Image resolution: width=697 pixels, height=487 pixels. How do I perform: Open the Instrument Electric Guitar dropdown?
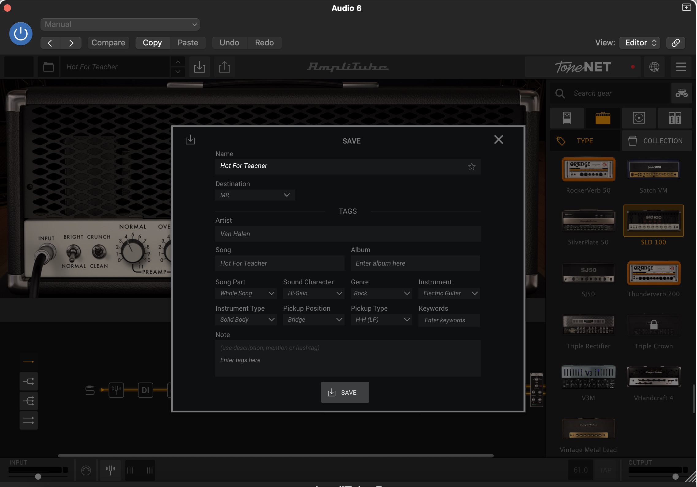[449, 293]
